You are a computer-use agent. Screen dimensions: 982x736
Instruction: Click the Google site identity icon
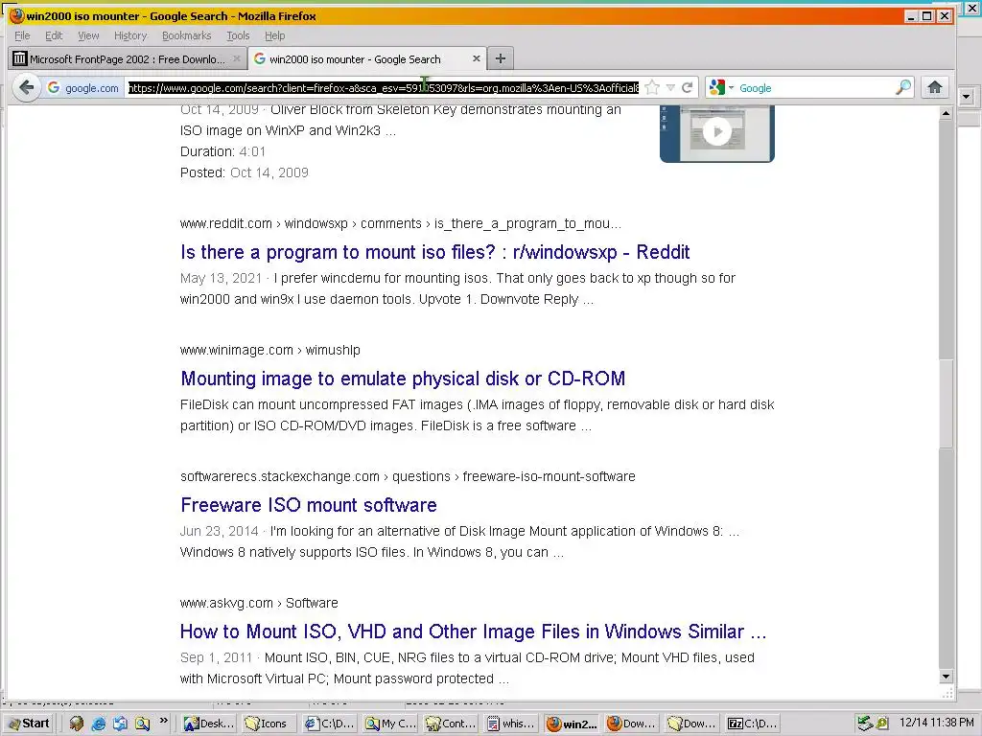click(x=82, y=87)
